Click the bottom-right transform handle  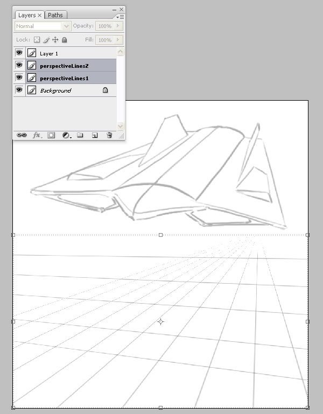tap(307, 408)
